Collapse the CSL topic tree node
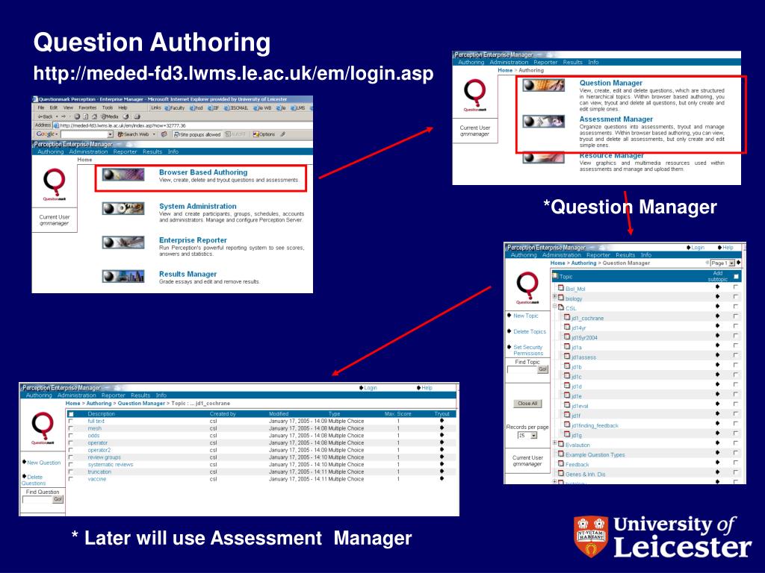 (555, 306)
